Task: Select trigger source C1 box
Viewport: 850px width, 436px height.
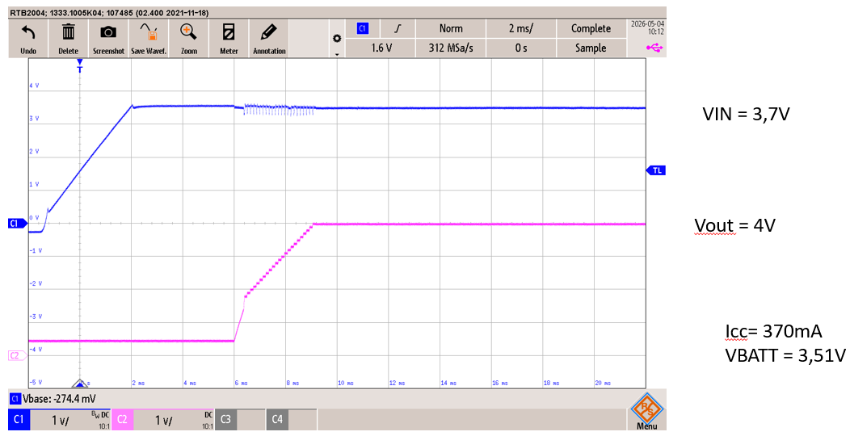Action: click(x=363, y=29)
